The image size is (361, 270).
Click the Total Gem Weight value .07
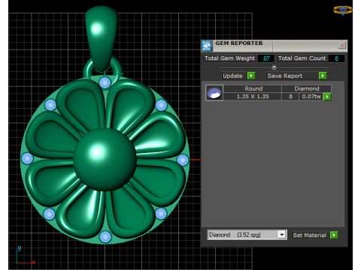(266, 58)
